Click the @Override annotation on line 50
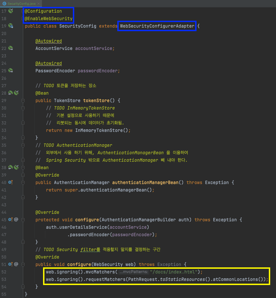Viewport: 276px width, 298px height. [x=47, y=257]
